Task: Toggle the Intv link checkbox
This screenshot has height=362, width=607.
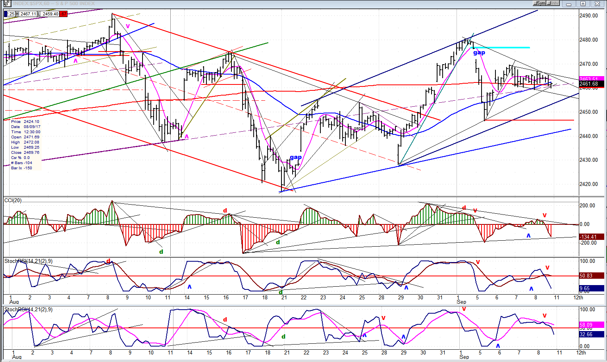Action: 553,4
